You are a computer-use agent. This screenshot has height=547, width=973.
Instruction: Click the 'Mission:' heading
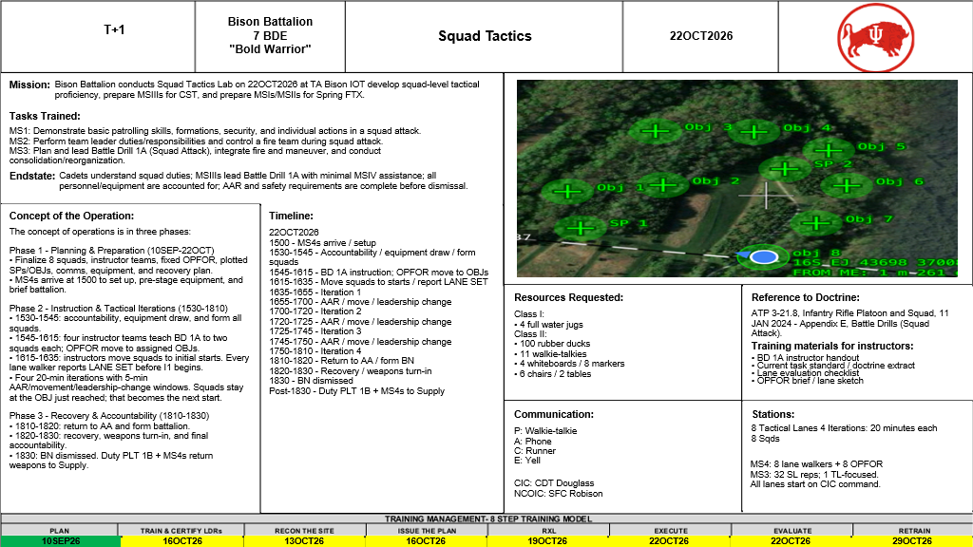pos(29,85)
